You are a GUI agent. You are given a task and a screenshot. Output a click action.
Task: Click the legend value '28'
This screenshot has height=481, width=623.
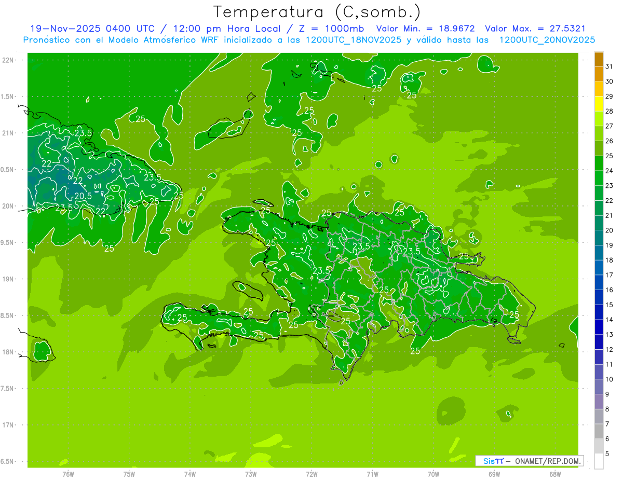tap(609, 111)
